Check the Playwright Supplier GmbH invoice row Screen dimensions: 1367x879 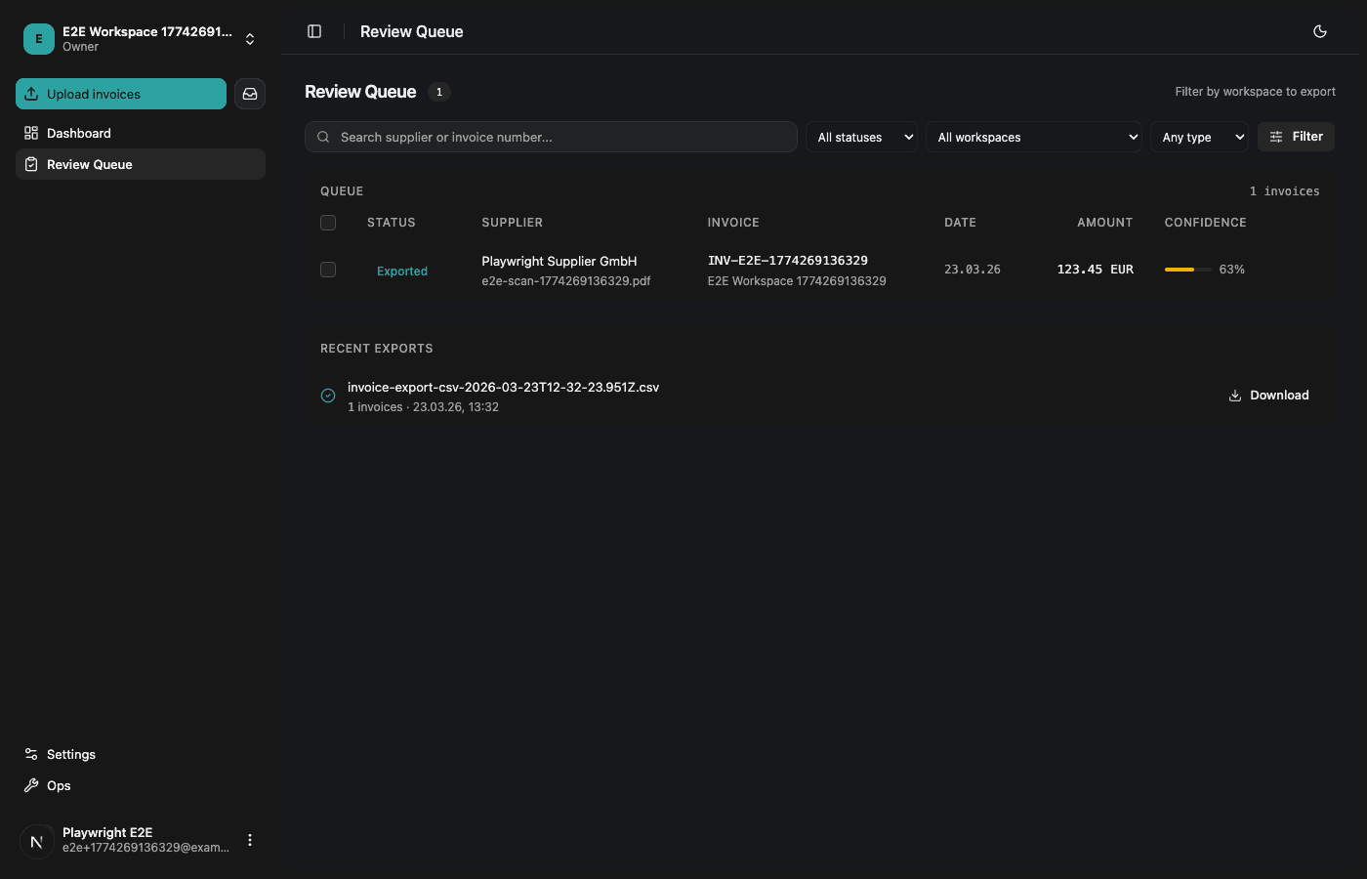point(328,270)
